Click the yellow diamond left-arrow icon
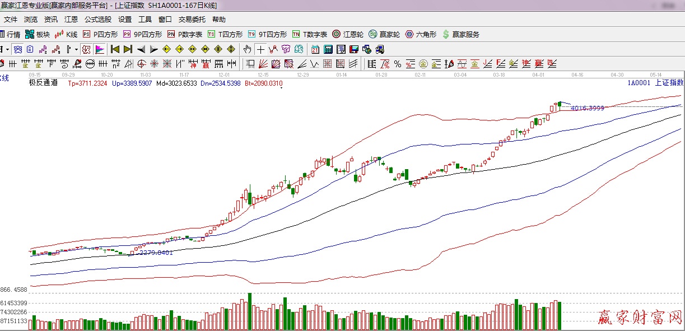This screenshot has width=685, height=331. [166, 49]
